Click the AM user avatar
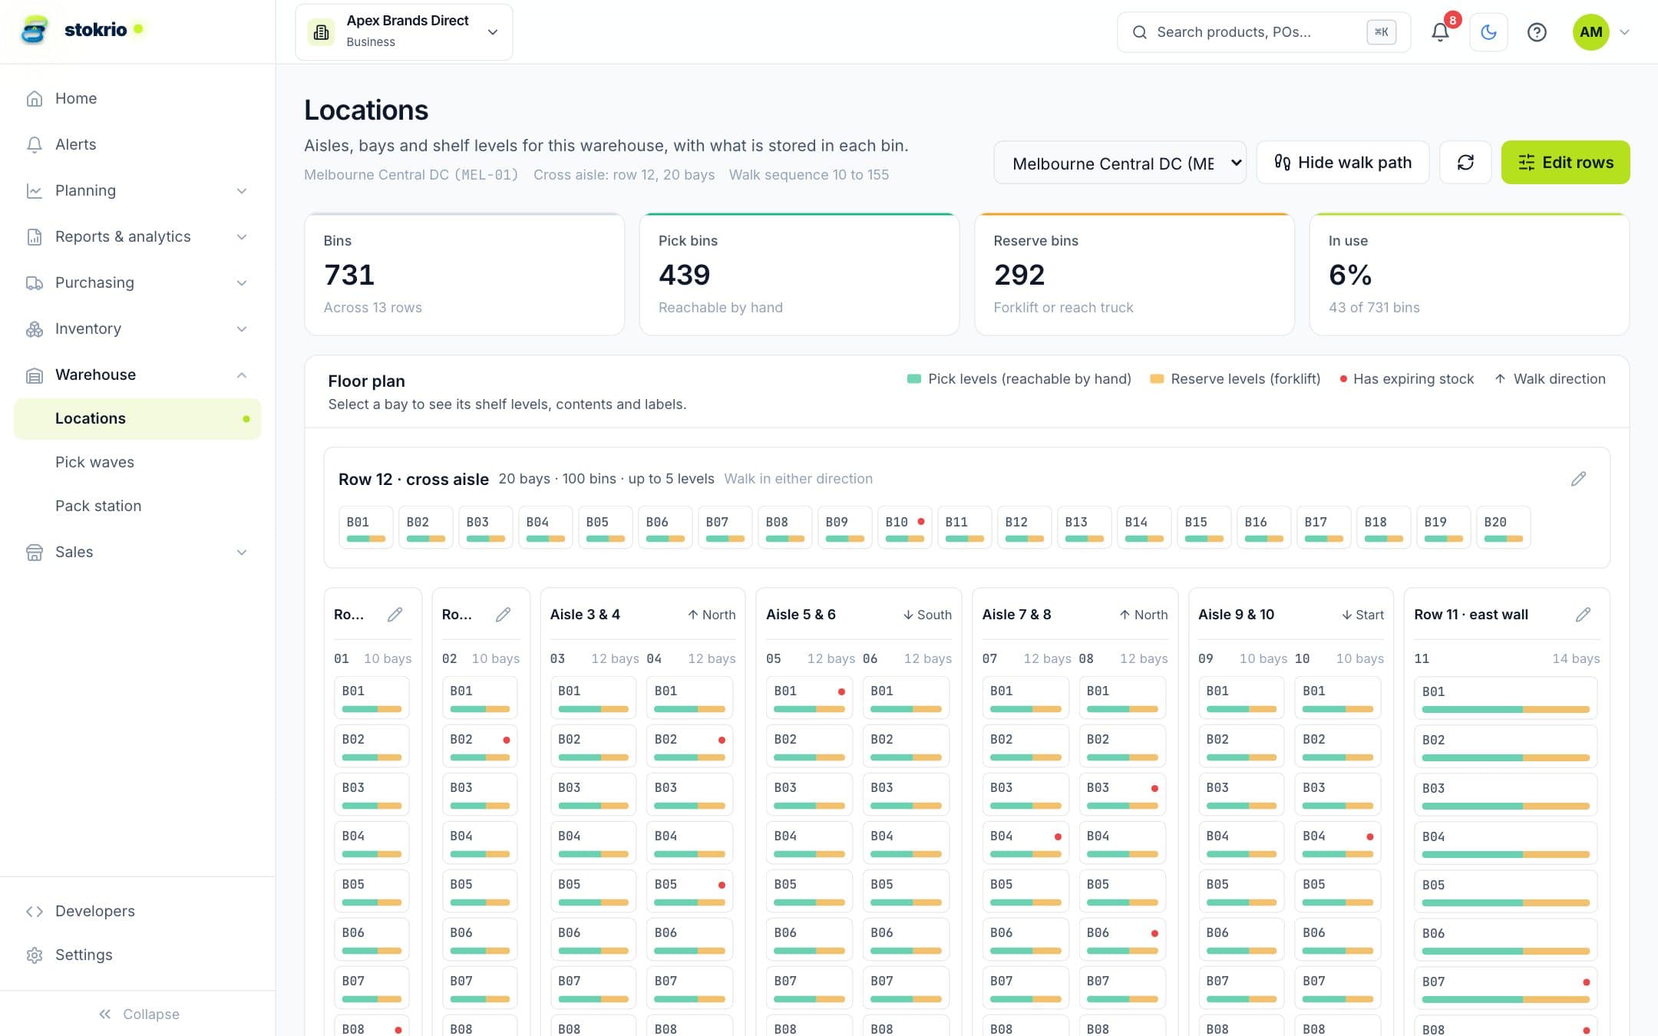1658x1036 pixels. (1590, 32)
